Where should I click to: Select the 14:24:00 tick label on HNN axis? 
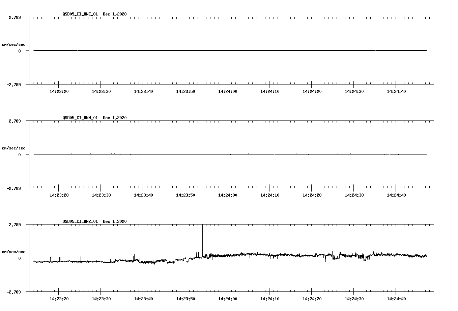pos(228,195)
